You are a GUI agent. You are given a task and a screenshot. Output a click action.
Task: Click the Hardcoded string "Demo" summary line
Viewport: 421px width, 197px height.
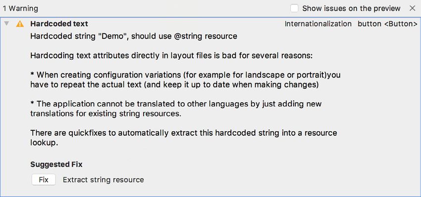pos(134,36)
